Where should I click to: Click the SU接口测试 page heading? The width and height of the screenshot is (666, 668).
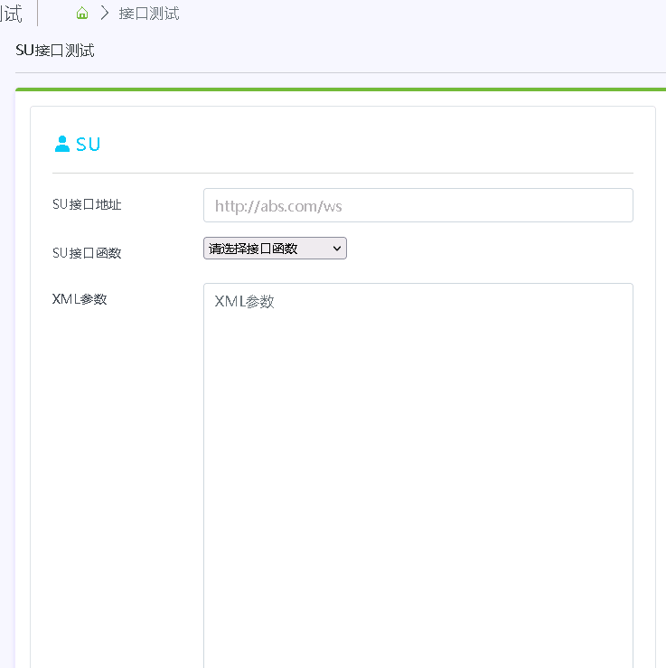(x=55, y=51)
